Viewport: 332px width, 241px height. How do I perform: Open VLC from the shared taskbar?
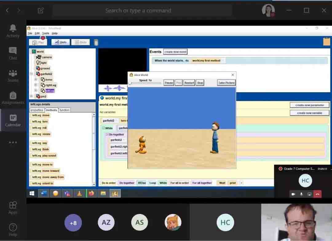[79, 193]
